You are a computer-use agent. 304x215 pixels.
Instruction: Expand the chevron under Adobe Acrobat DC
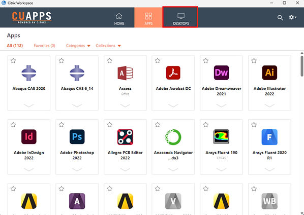(x=173, y=105)
